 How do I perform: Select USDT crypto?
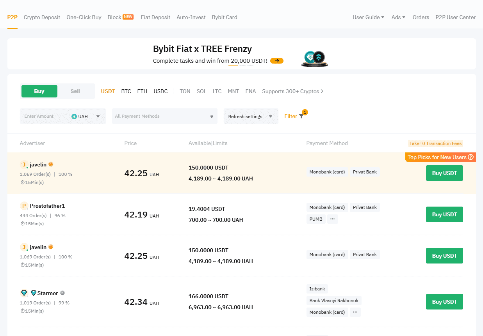point(108,91)
